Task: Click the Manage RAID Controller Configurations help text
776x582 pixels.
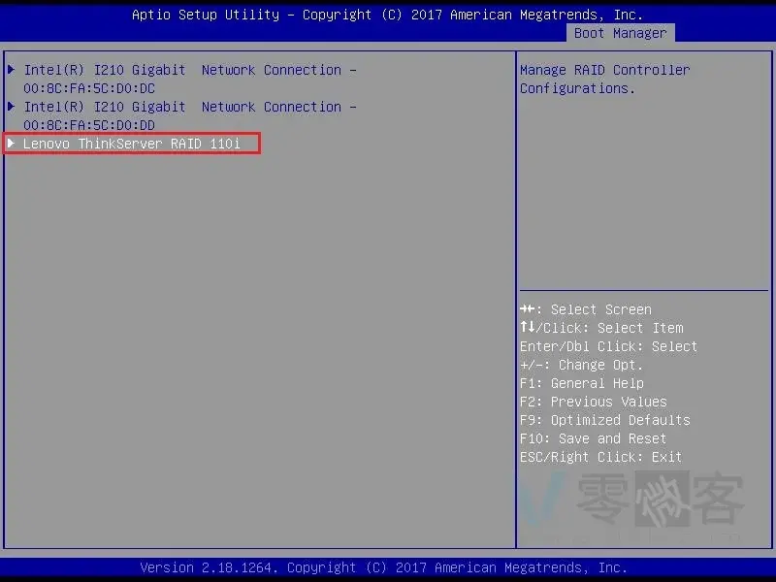Action: coord(604,79)
